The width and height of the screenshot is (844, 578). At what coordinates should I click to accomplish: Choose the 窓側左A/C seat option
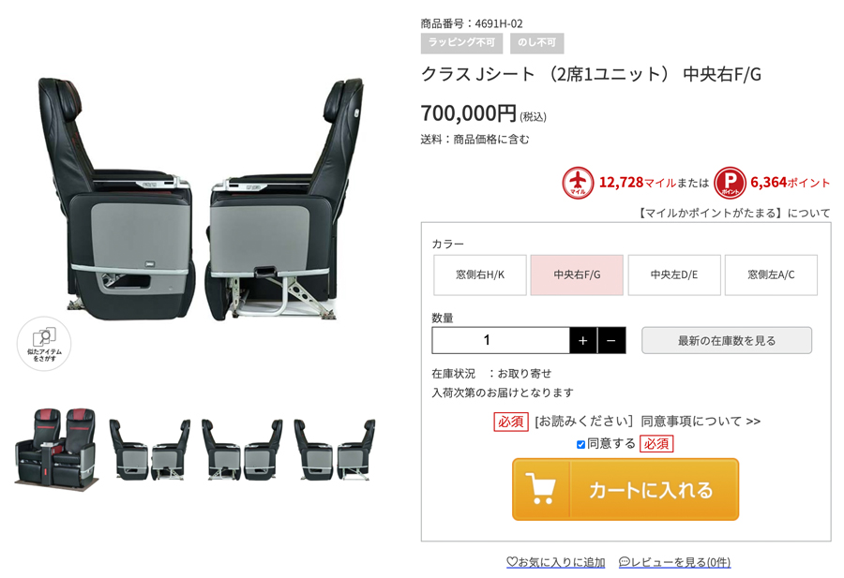point(771,274)
